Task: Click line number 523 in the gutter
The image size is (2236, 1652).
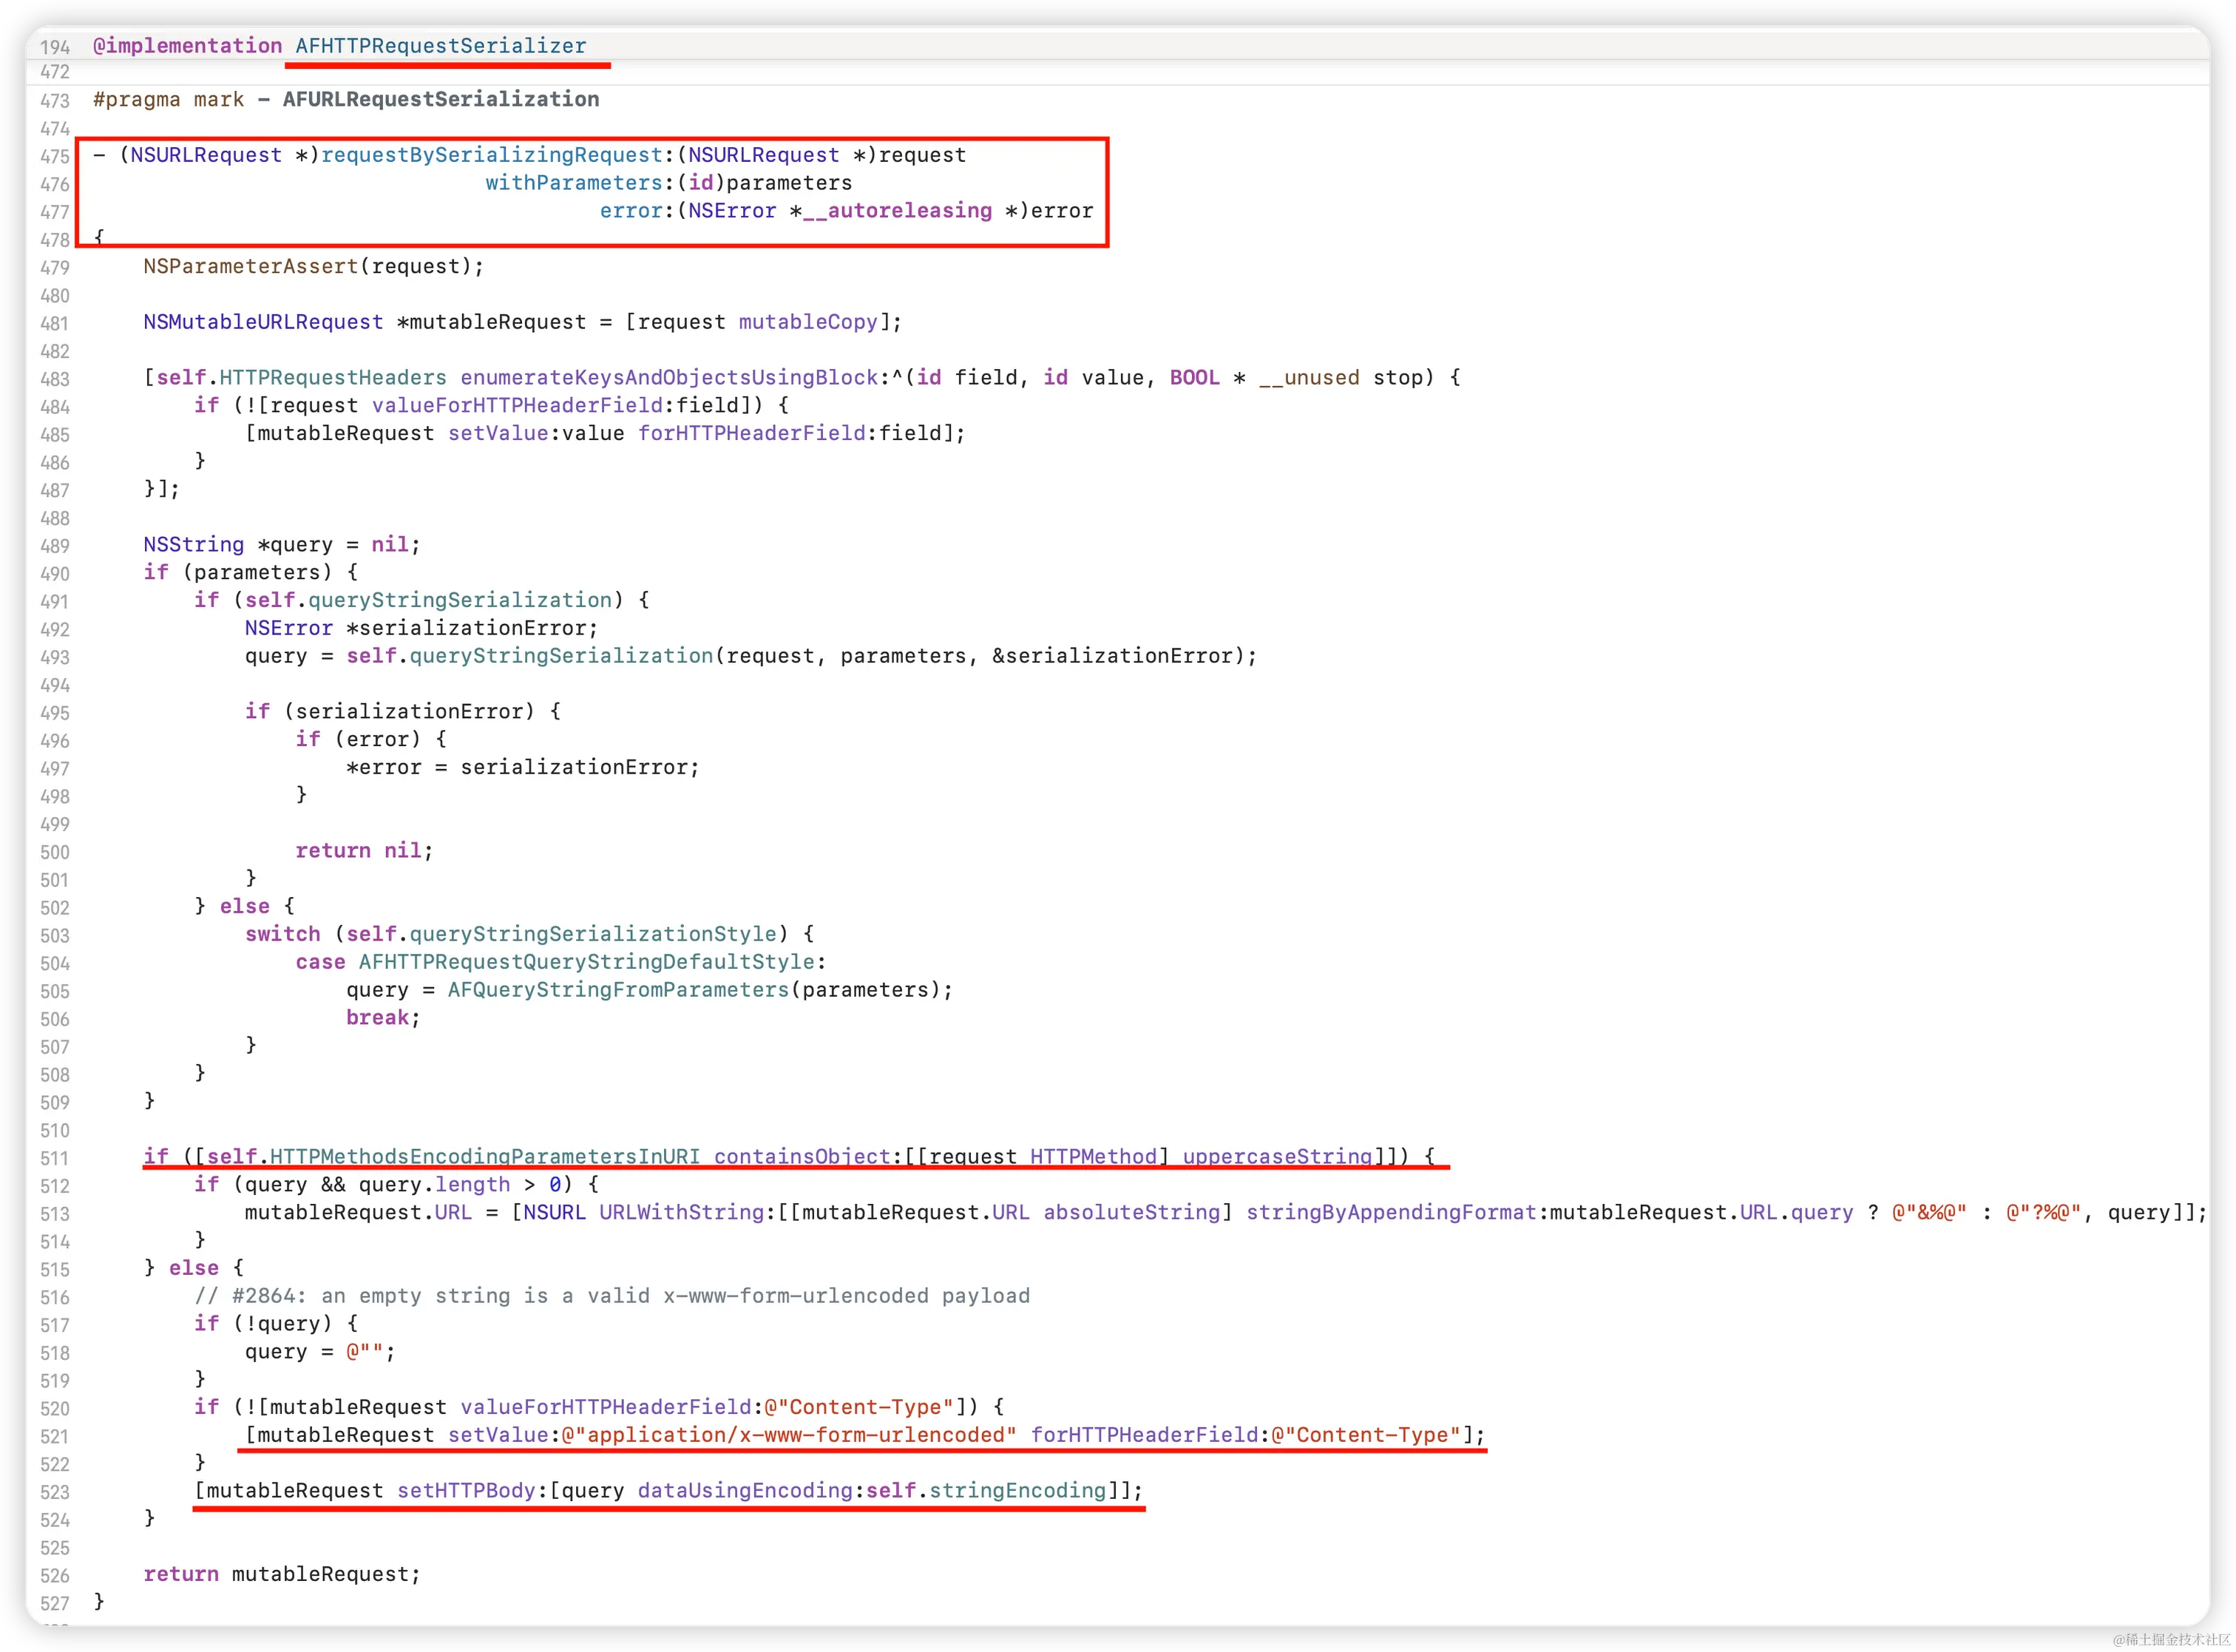Action: (x=54, y=1493)
